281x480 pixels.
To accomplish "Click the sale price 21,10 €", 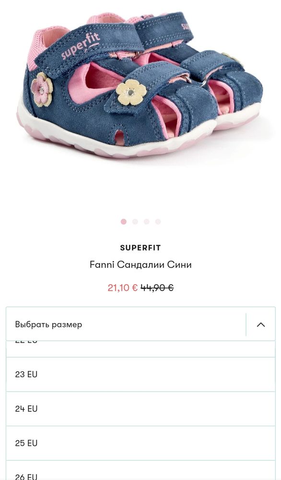I will [122, 288].
